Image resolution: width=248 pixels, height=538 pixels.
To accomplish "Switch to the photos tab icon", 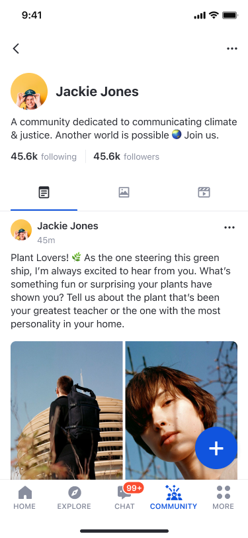I will 124,192.
